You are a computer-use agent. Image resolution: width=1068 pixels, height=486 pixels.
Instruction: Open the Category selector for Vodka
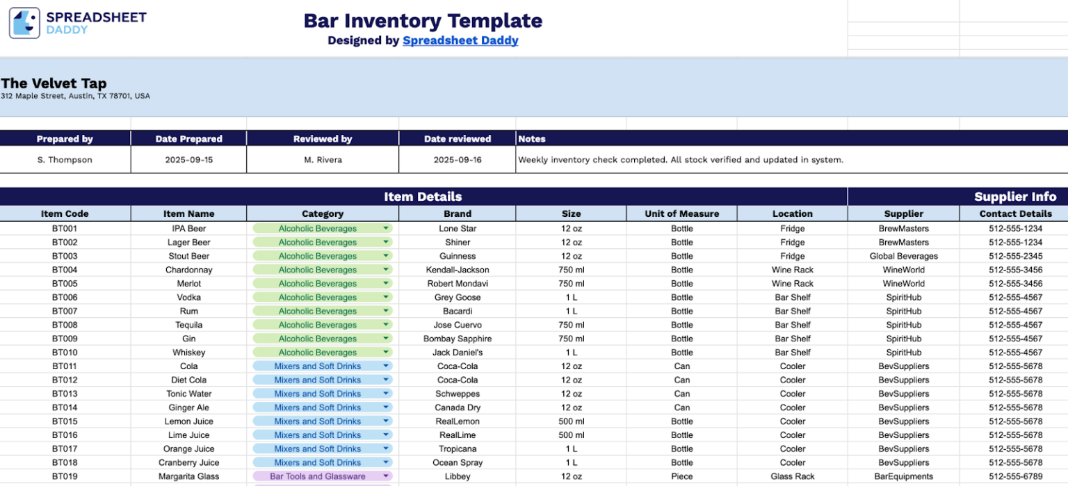coord(387,297)
